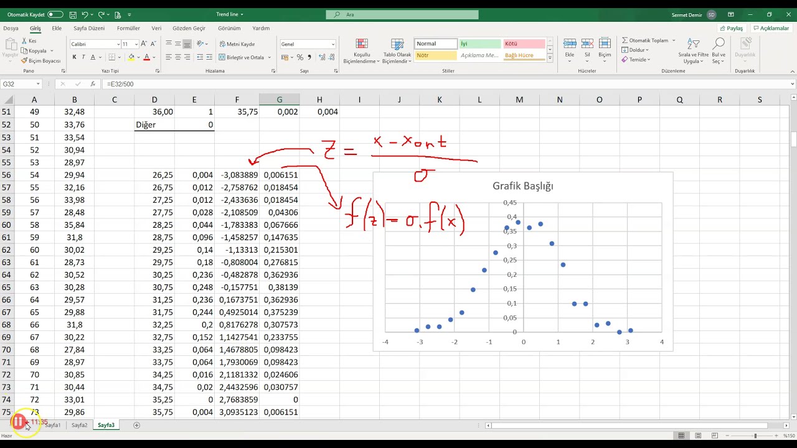
Task: Click the Kes (cut) scissors icon
Action: 24,41
